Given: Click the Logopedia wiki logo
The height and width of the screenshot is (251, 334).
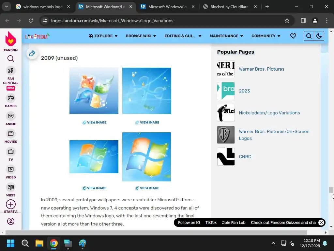Looking at the screenshot, I should pos(37,36).
